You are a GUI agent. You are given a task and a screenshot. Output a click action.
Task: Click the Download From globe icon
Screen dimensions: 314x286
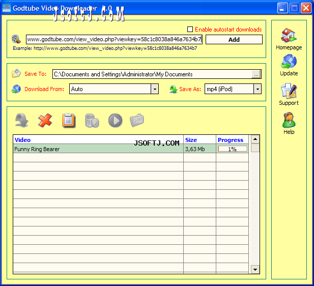coord(16,89)
